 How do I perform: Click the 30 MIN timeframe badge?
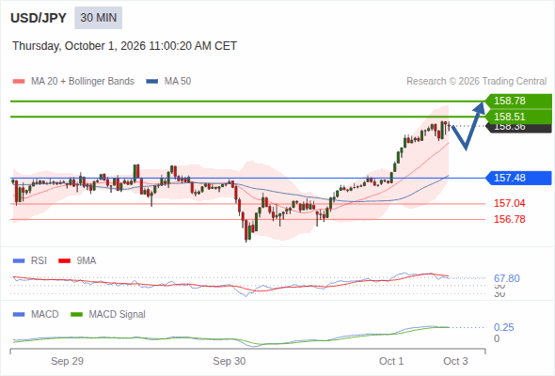pyautogui.click(x=98, y=18)
